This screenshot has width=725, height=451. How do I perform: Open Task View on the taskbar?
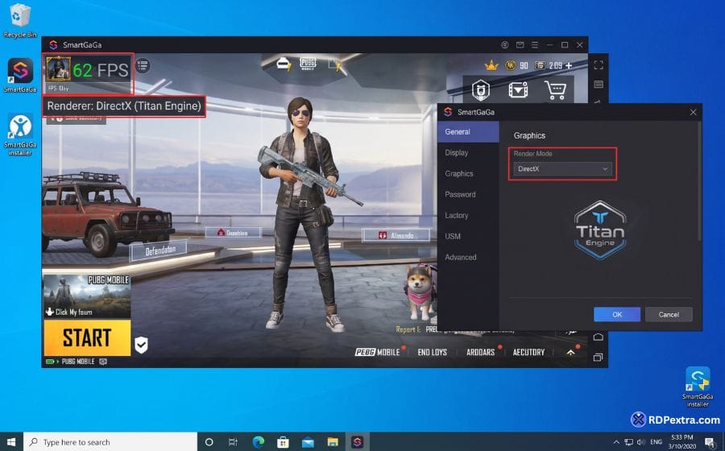click(233, 442)
